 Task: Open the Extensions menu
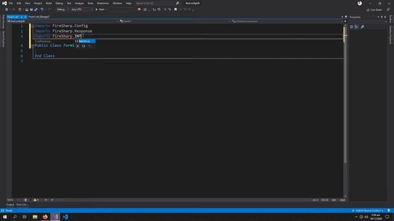[x=103, y=3]
